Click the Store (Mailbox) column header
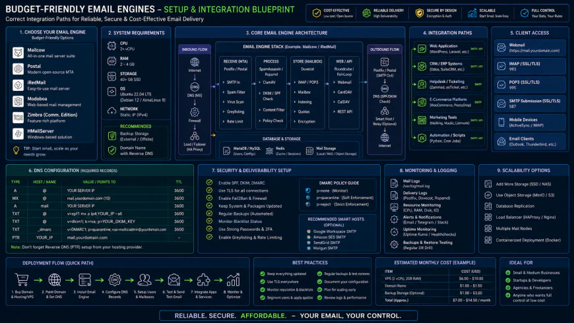Viewport: 574px width, 323px height. tap(307, 61)
